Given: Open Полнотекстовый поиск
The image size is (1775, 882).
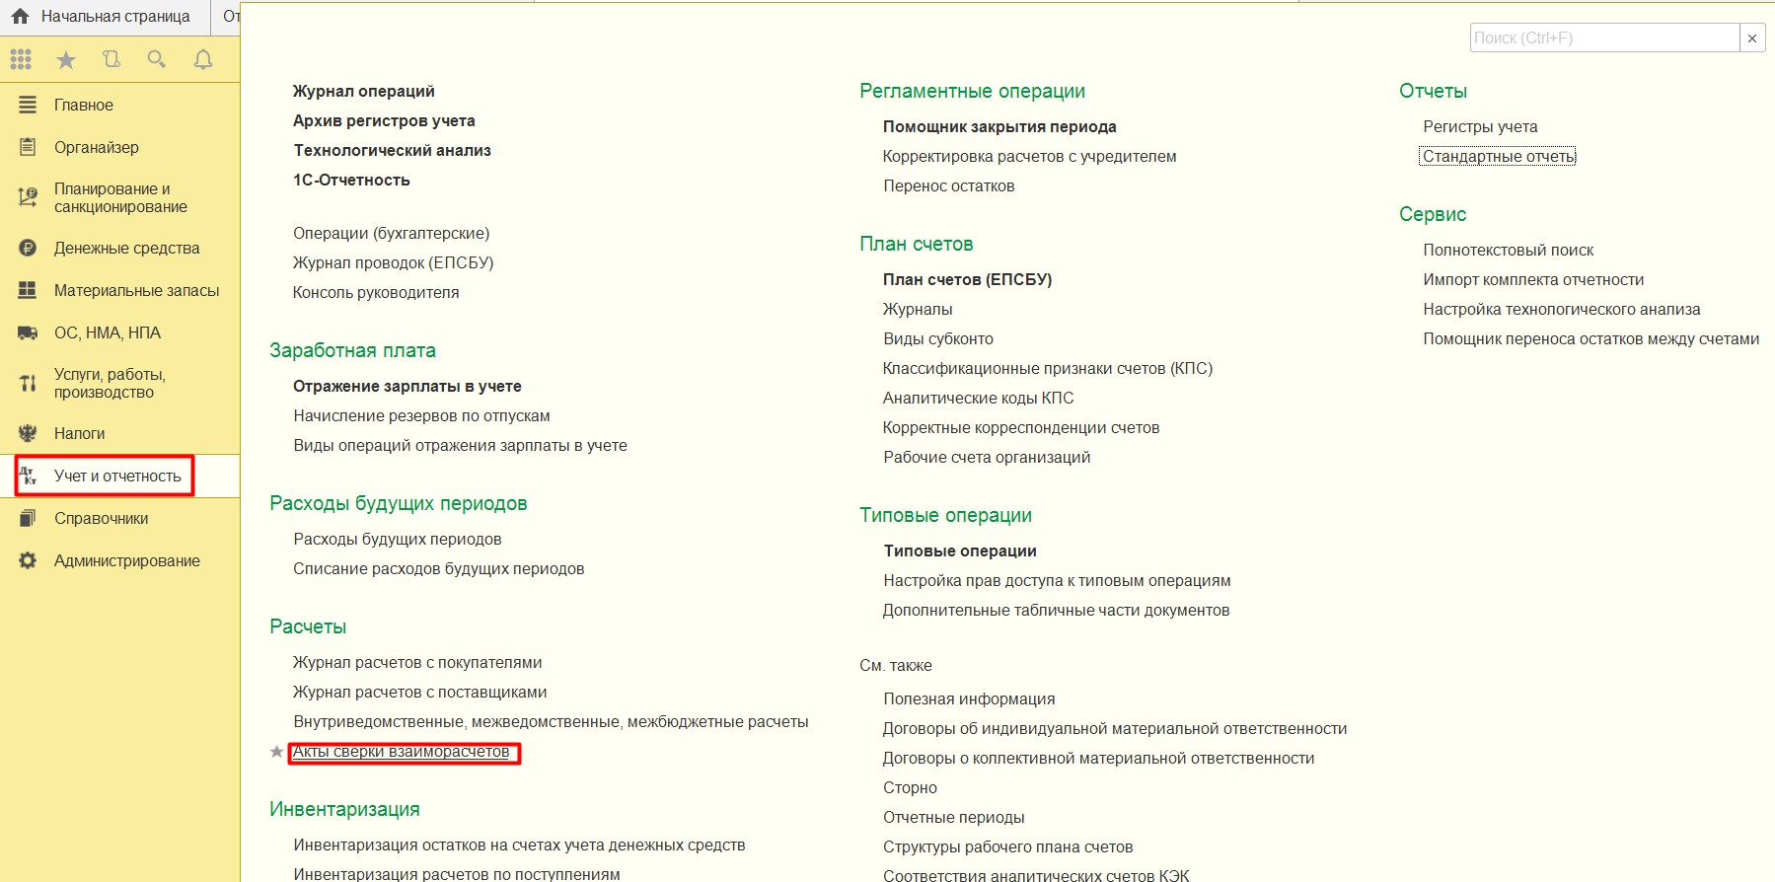Looking at the screenshot, I should [1508, 250].
